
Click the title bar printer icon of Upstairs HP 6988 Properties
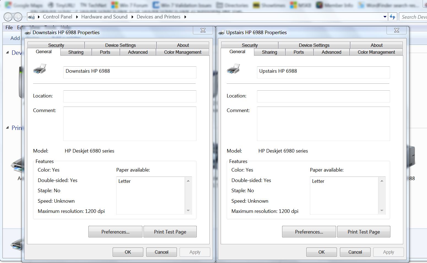pos(221,32)
